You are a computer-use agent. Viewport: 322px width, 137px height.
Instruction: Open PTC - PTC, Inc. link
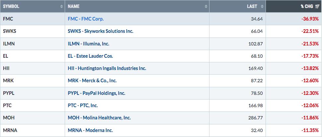(83, 105)
